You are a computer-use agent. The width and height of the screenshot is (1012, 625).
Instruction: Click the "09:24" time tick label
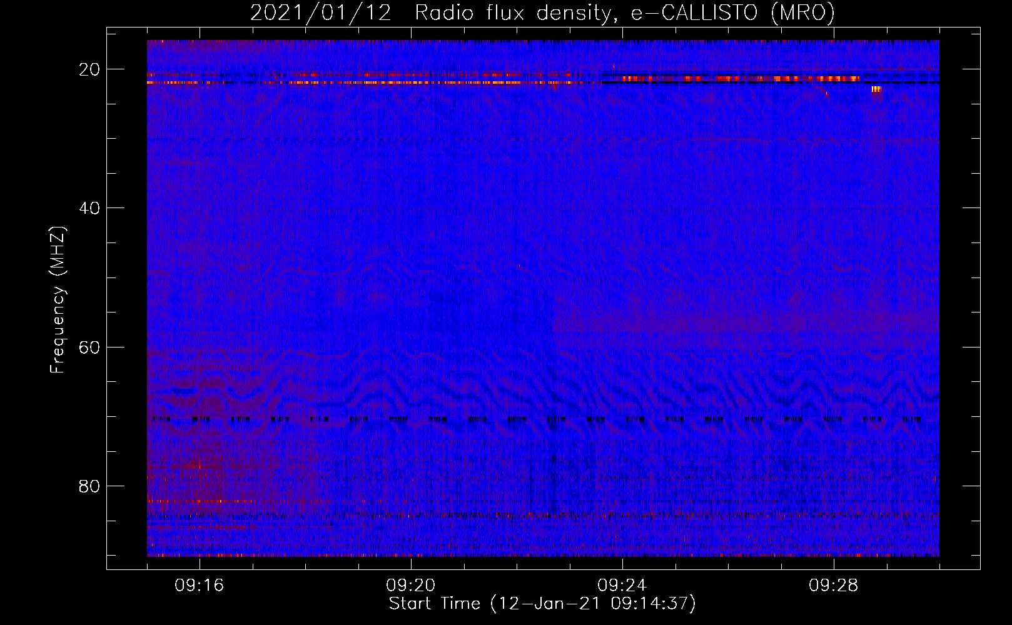coord(622,586)
